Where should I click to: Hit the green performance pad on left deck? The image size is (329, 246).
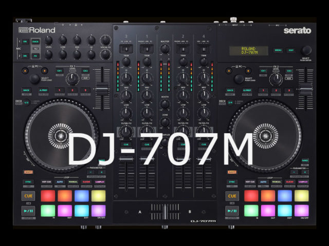(x=48, y=211)
